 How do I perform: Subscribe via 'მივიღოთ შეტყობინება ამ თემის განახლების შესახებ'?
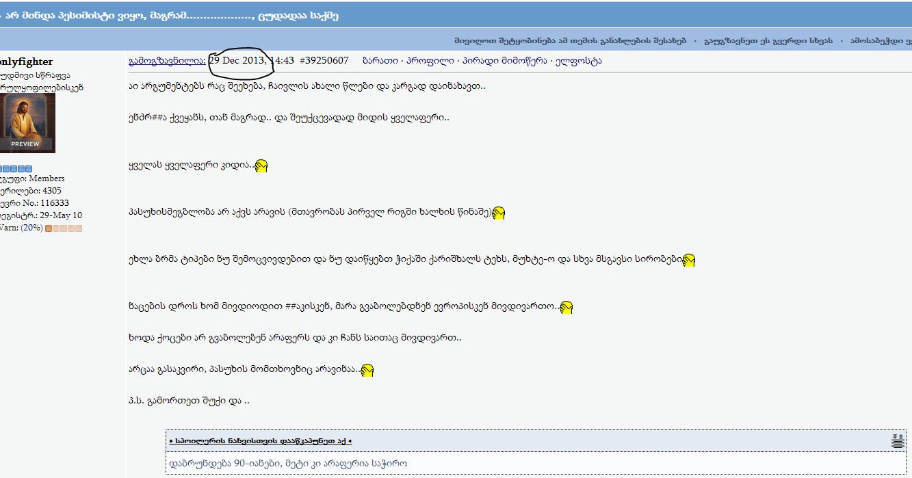pyautogui.click(x=570, y=40)
